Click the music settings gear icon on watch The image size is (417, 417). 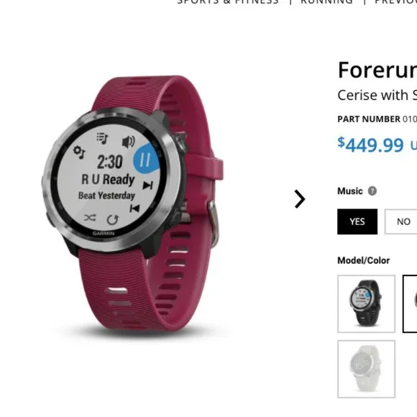pos(79,152)
